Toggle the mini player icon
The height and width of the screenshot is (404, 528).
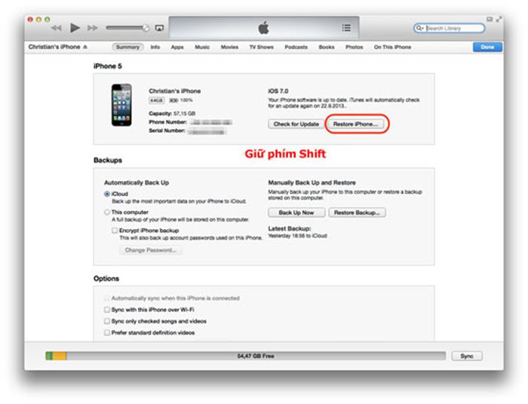490,19
